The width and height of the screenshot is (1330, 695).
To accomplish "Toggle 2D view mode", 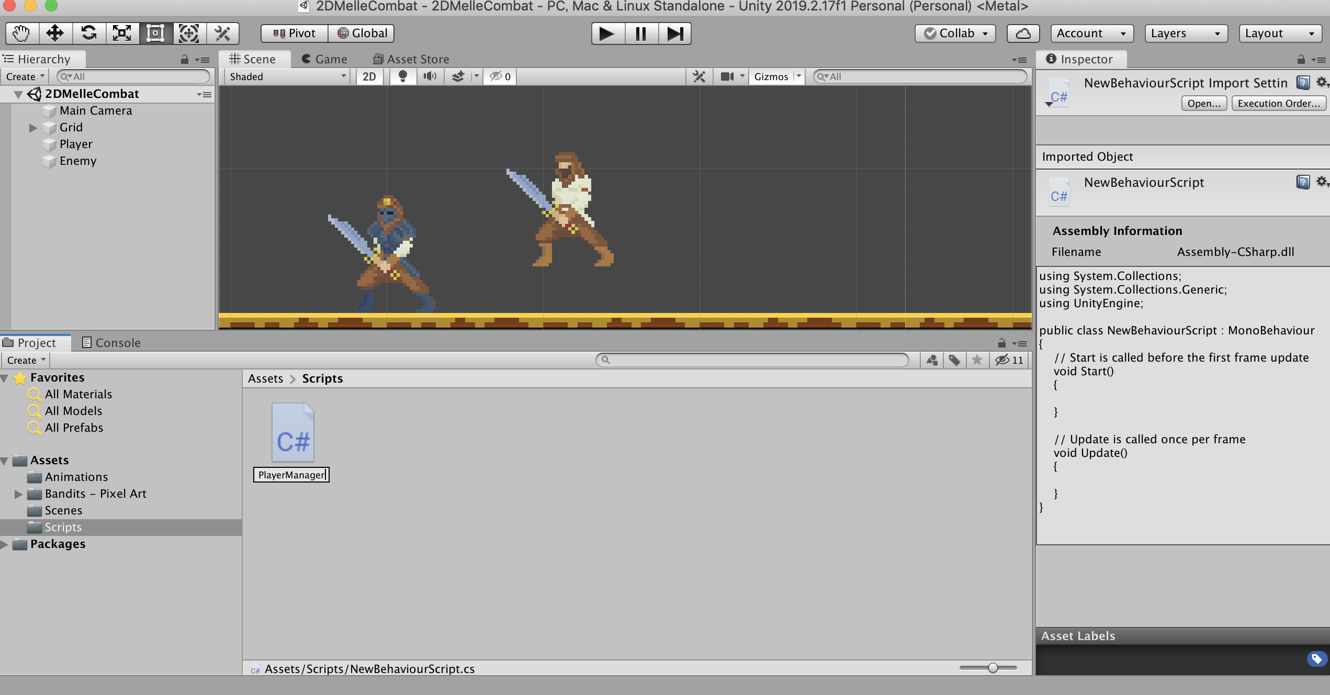I will click(x=369, y=76).
